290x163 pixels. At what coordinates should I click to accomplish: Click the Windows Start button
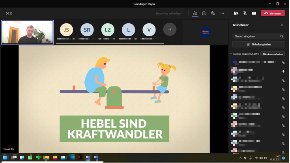pyautogui.click(x=5, y=158)
